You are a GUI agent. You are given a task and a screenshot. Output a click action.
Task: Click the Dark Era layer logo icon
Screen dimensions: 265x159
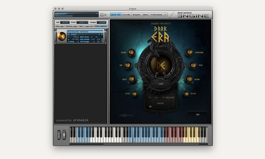point(62,36)
